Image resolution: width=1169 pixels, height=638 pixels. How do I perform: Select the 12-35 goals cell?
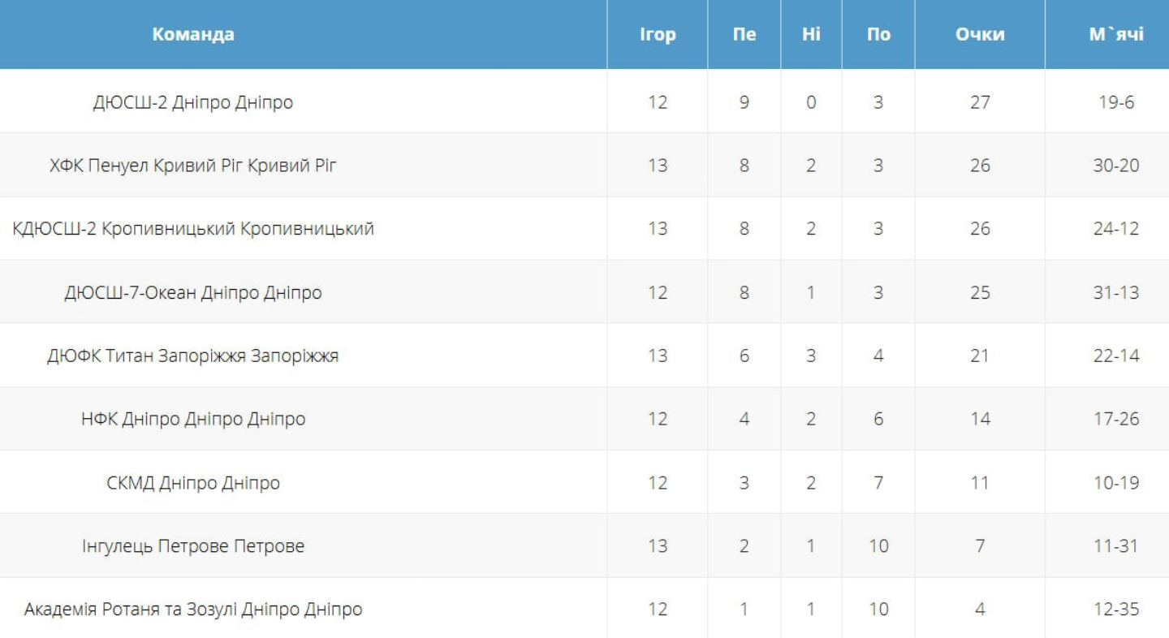[x=1116, y=610]
